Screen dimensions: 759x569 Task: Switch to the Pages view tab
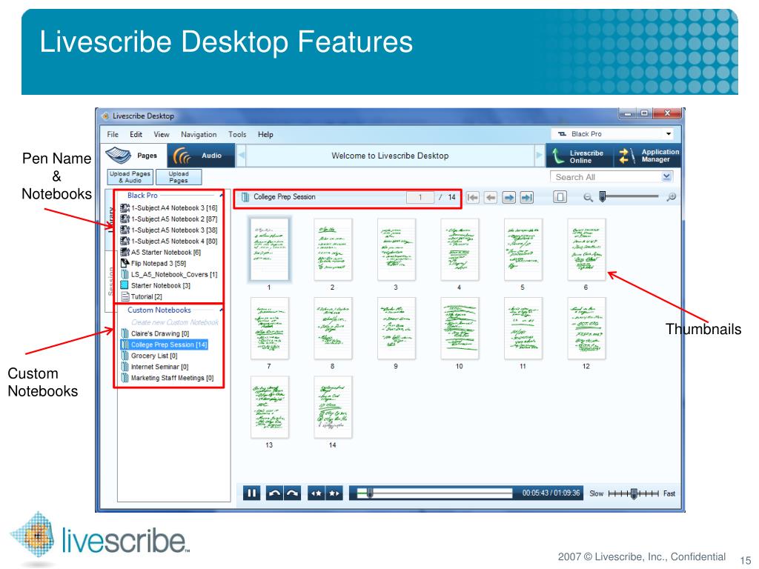(x=134, y=156)
